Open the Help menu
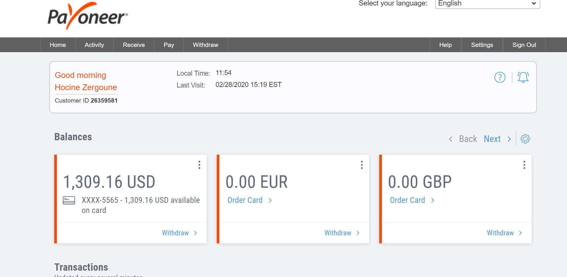The width and height of the screenshot is (567, 277). pyautogui.click(x=445, y=45)
